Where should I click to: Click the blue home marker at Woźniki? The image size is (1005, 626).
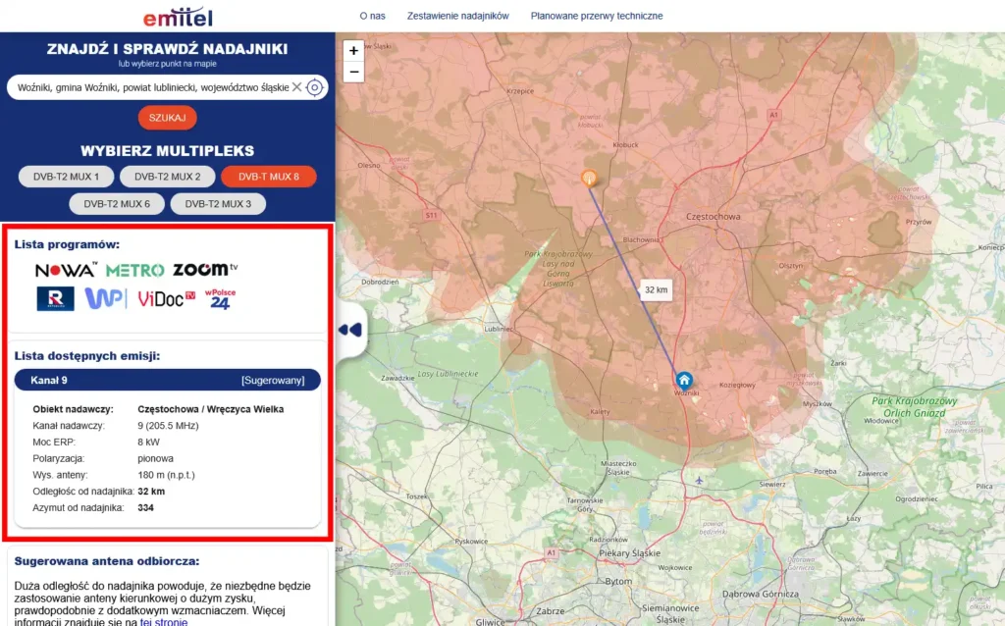[x=684, y=379]
